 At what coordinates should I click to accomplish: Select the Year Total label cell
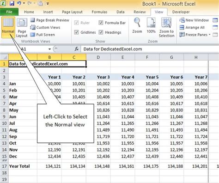click(x=23, y=166)
